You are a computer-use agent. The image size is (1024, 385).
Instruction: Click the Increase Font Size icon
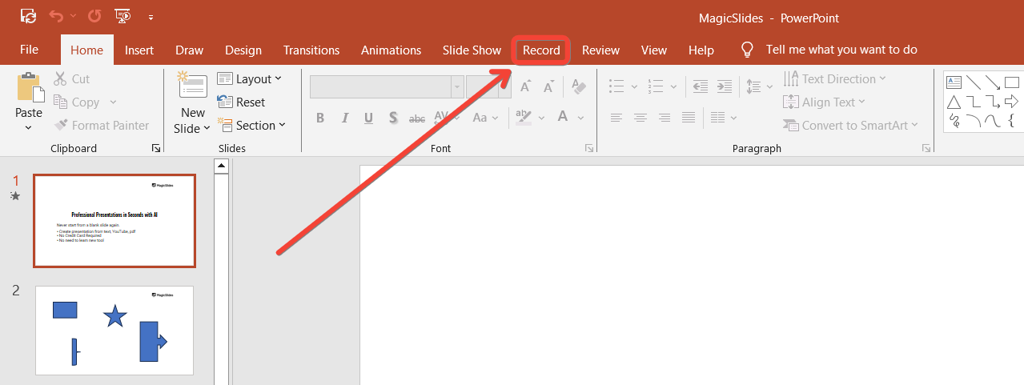(x=525, y=86)
